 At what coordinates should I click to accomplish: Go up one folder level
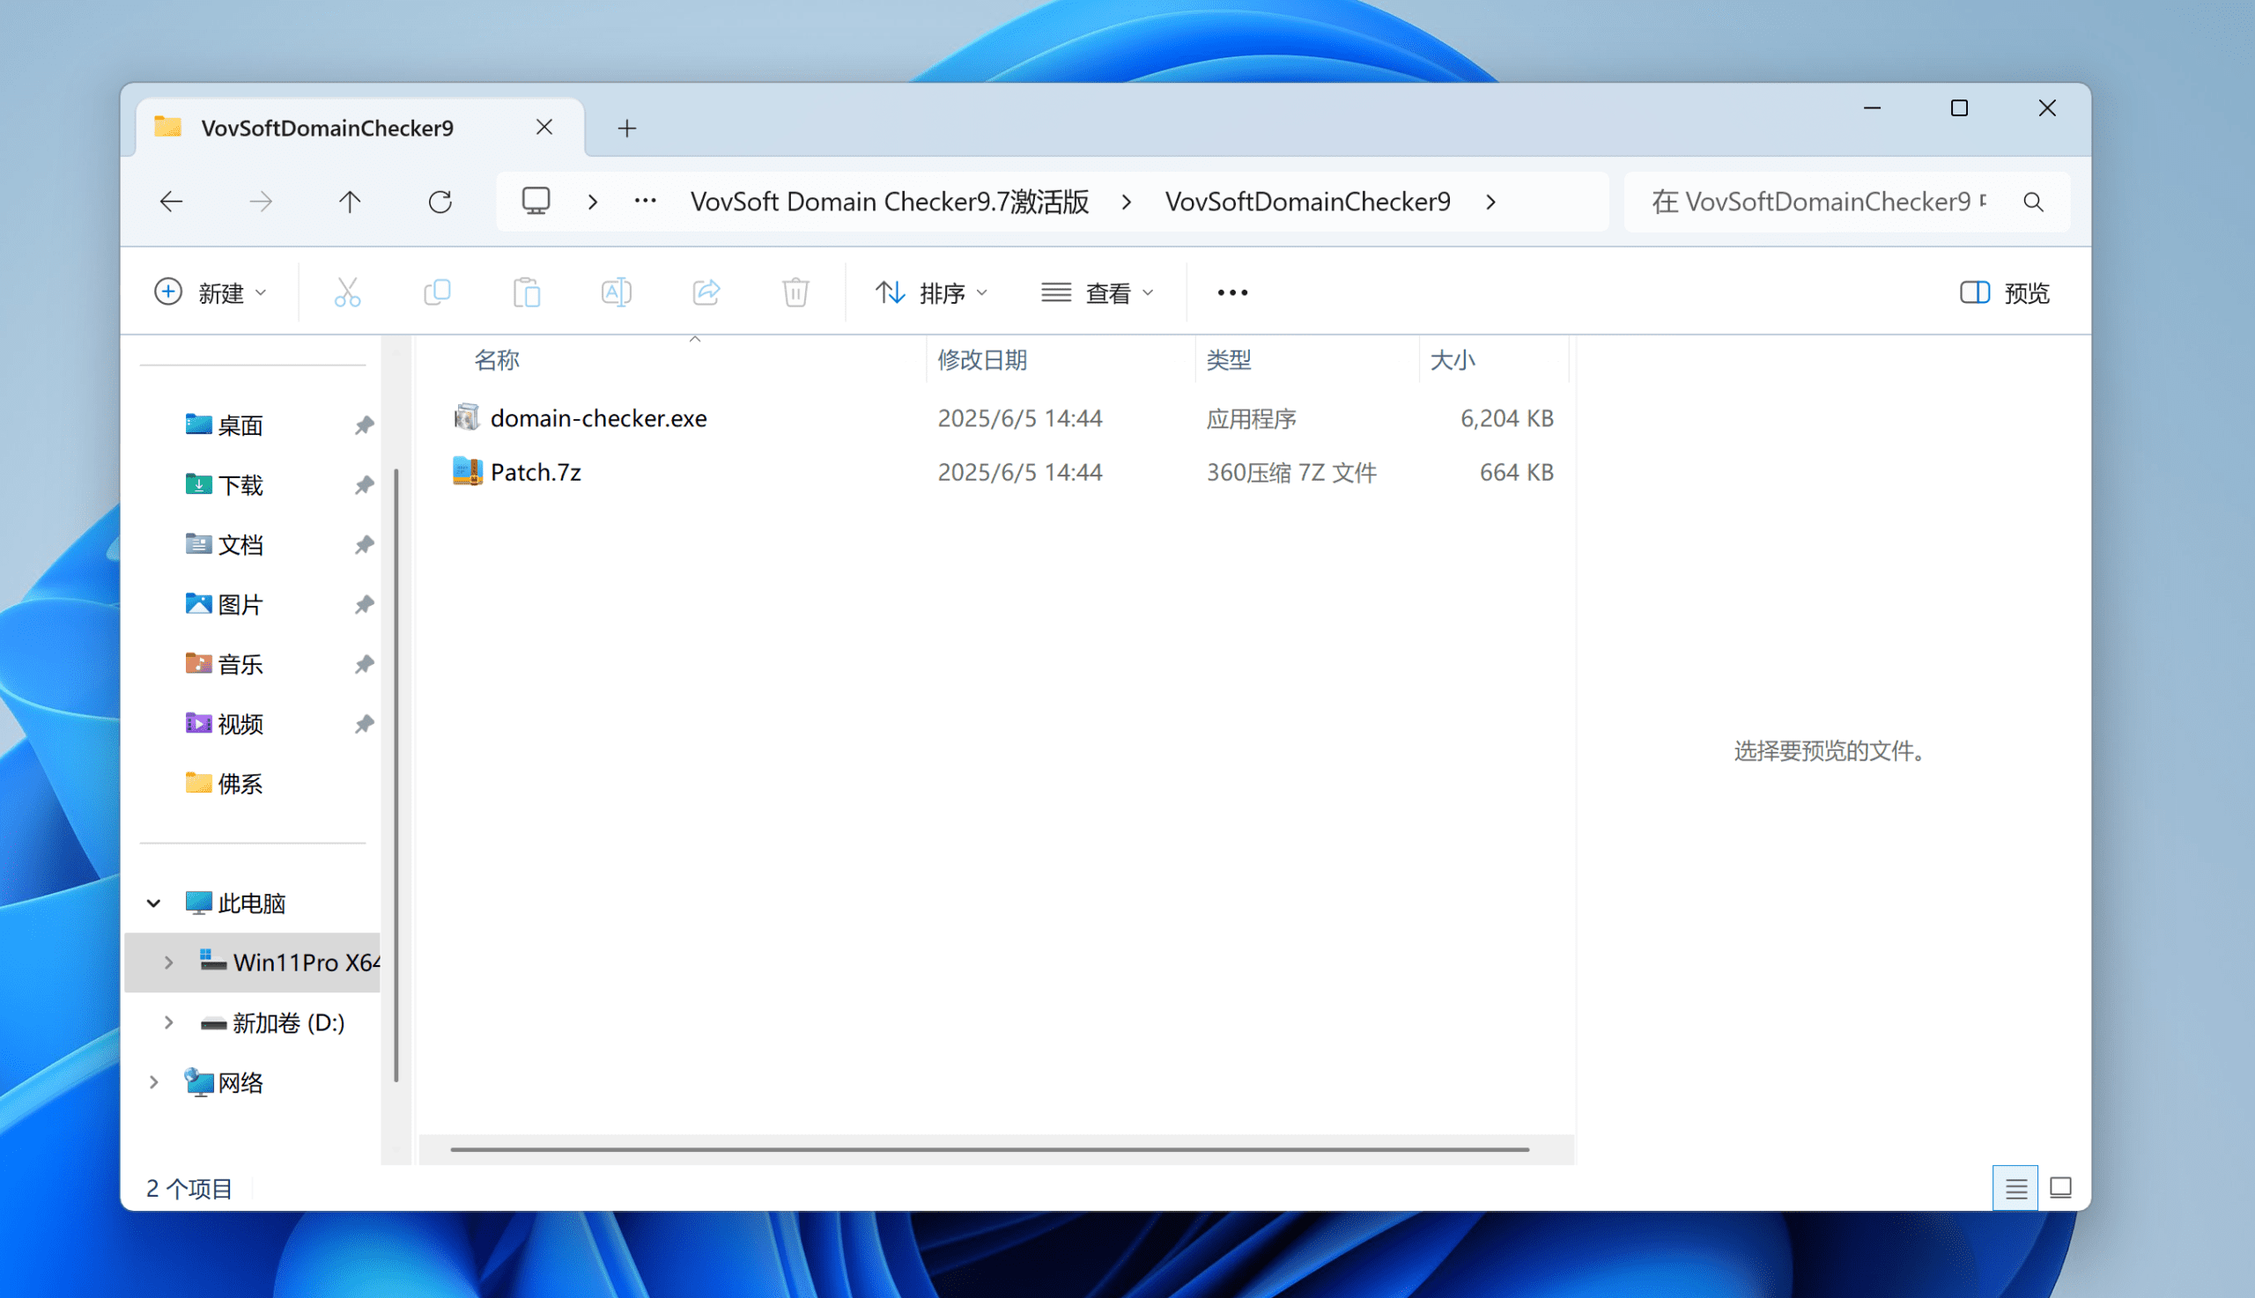pos(350,202)
